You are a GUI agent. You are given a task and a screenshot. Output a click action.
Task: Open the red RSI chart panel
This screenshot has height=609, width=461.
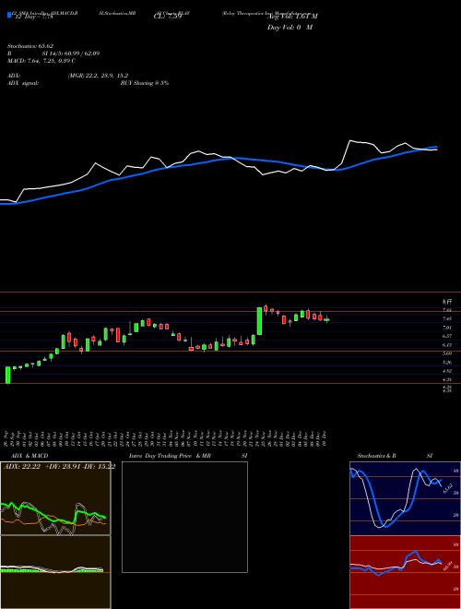point(405,572)
